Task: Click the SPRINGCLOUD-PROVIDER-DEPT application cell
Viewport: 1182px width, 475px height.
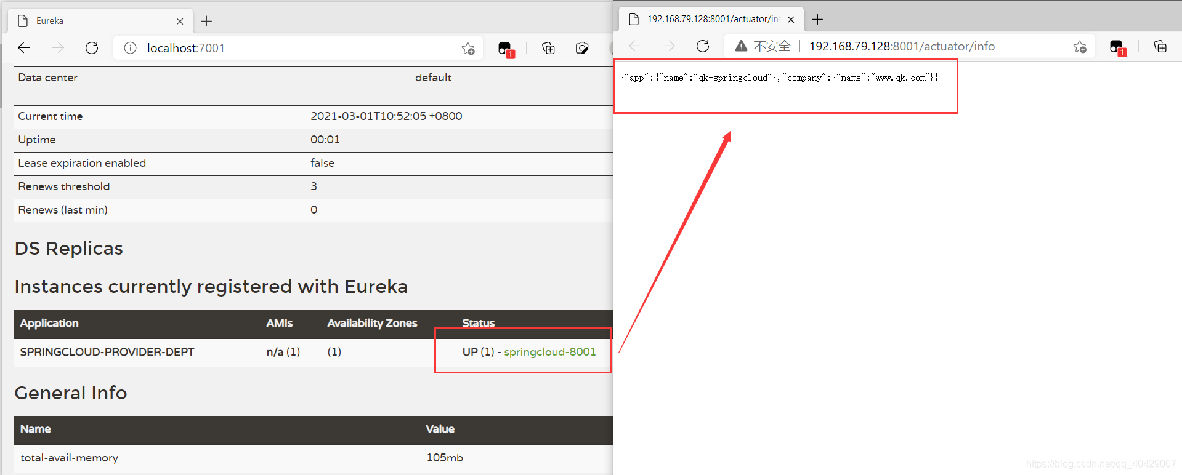Action: (107, 352)
